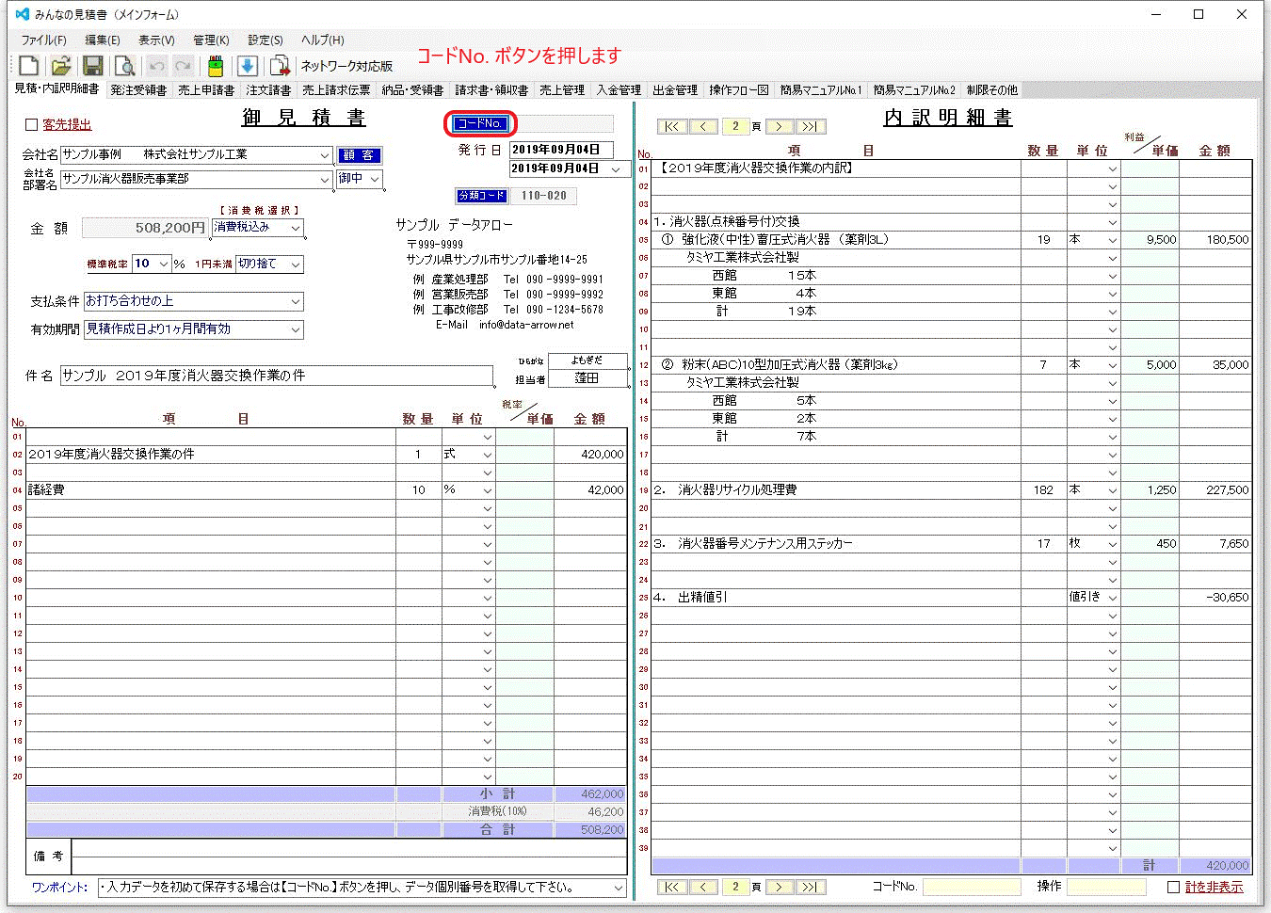Open the 設定(S) menu
Image resolution: width=1271 pixels, height=913 pixels.
pos(265,40)
